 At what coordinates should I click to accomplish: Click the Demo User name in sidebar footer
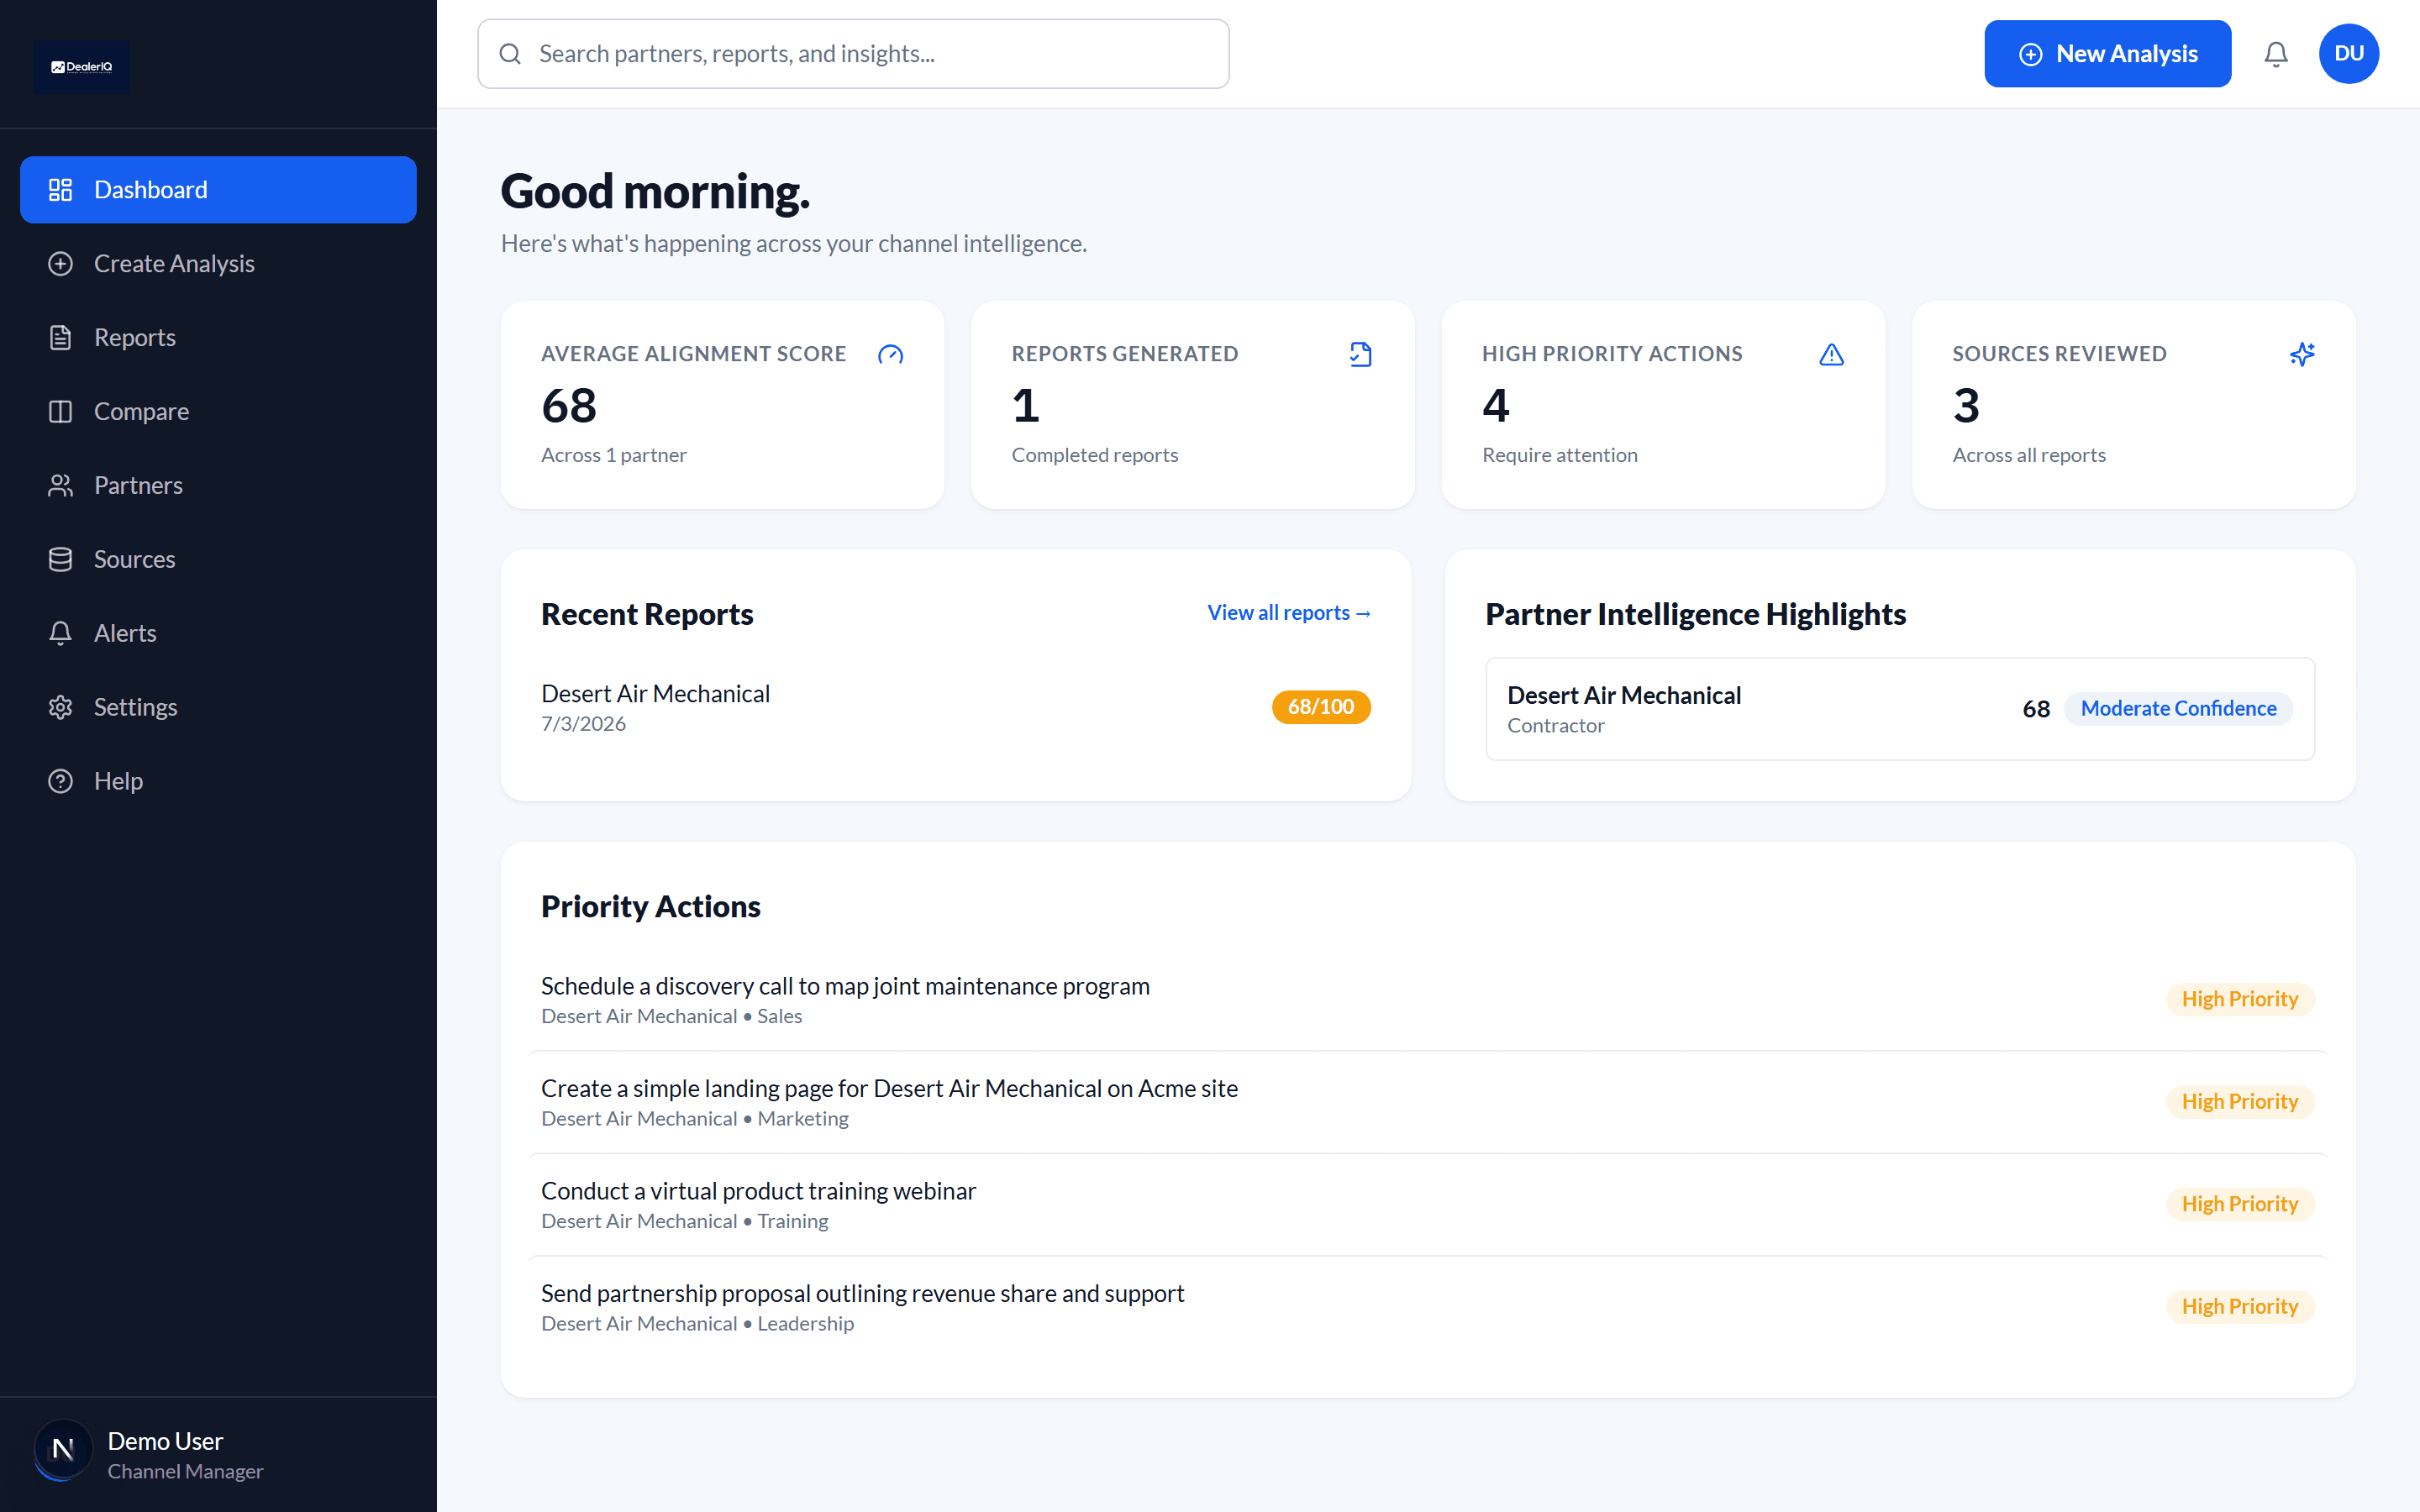165,1441
